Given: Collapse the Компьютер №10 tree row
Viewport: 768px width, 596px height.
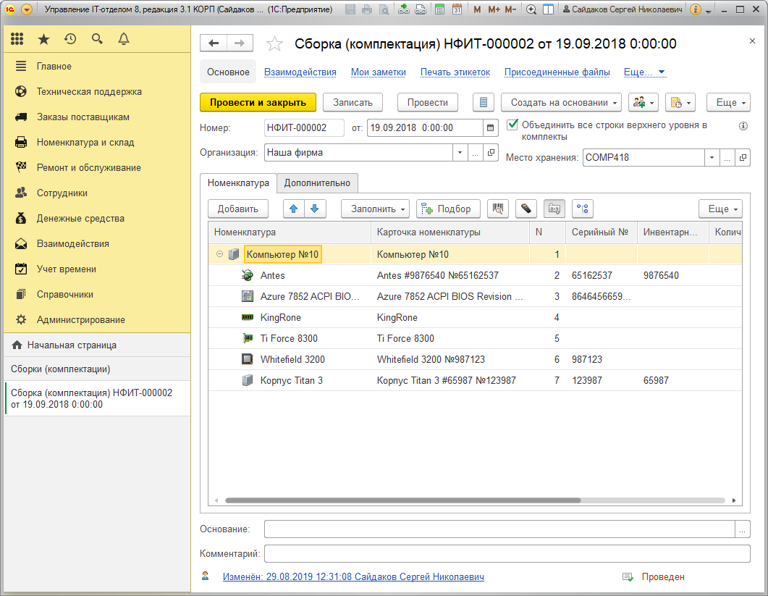Looking at the screenshot, I should [219, 254].
